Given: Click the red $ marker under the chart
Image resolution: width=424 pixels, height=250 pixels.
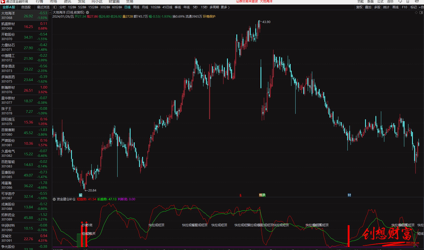Looking at the screenshot, I should point(241,195).
